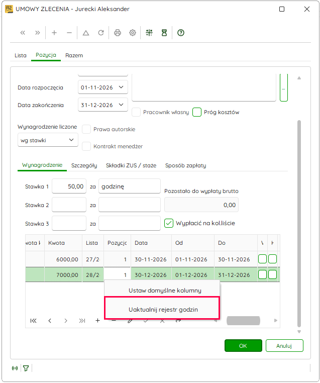
Task: Open help with the question mark icon
Action: click(181, 33)
